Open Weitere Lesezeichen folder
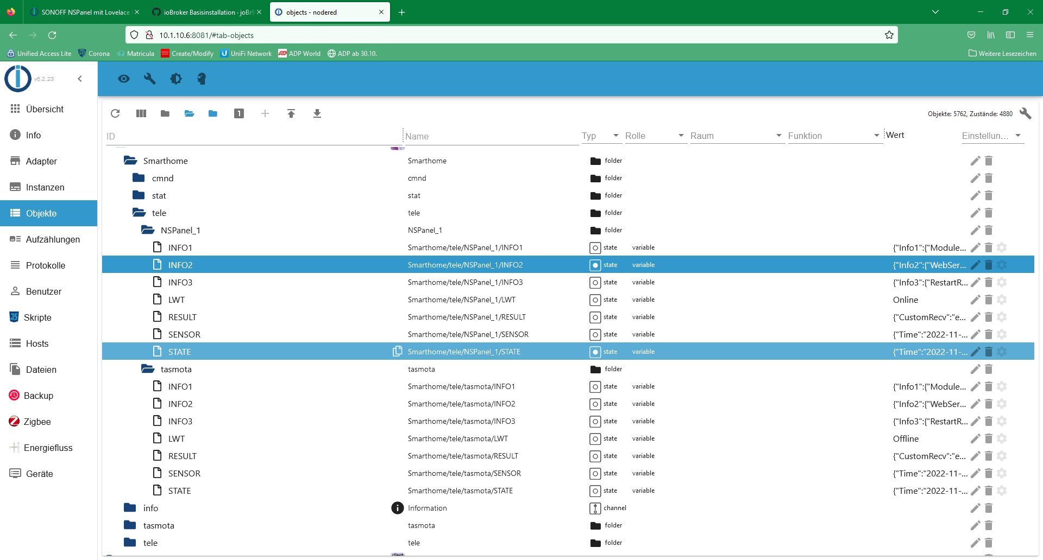The image size is (1043, 560). [x=1002, y=53]
